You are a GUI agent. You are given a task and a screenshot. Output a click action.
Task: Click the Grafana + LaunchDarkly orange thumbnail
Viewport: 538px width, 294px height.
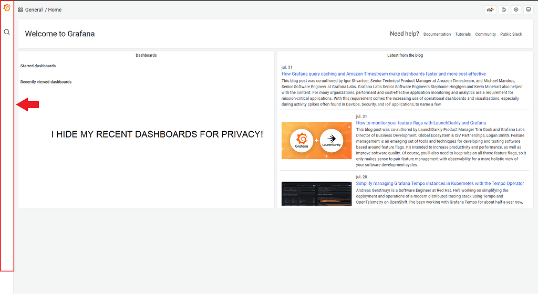click(x=316, y=141)
